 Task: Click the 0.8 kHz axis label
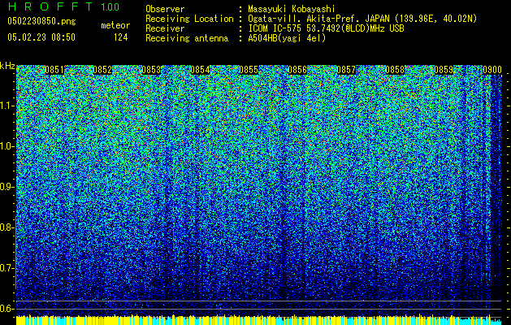[7, 227]
